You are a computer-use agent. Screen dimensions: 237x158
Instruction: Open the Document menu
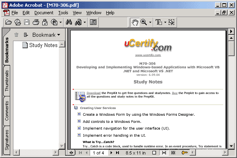[44, 13]
